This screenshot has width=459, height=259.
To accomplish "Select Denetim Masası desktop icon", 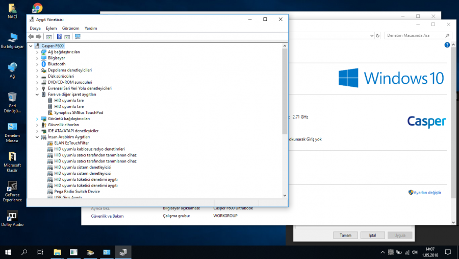I will coord(12,132).
